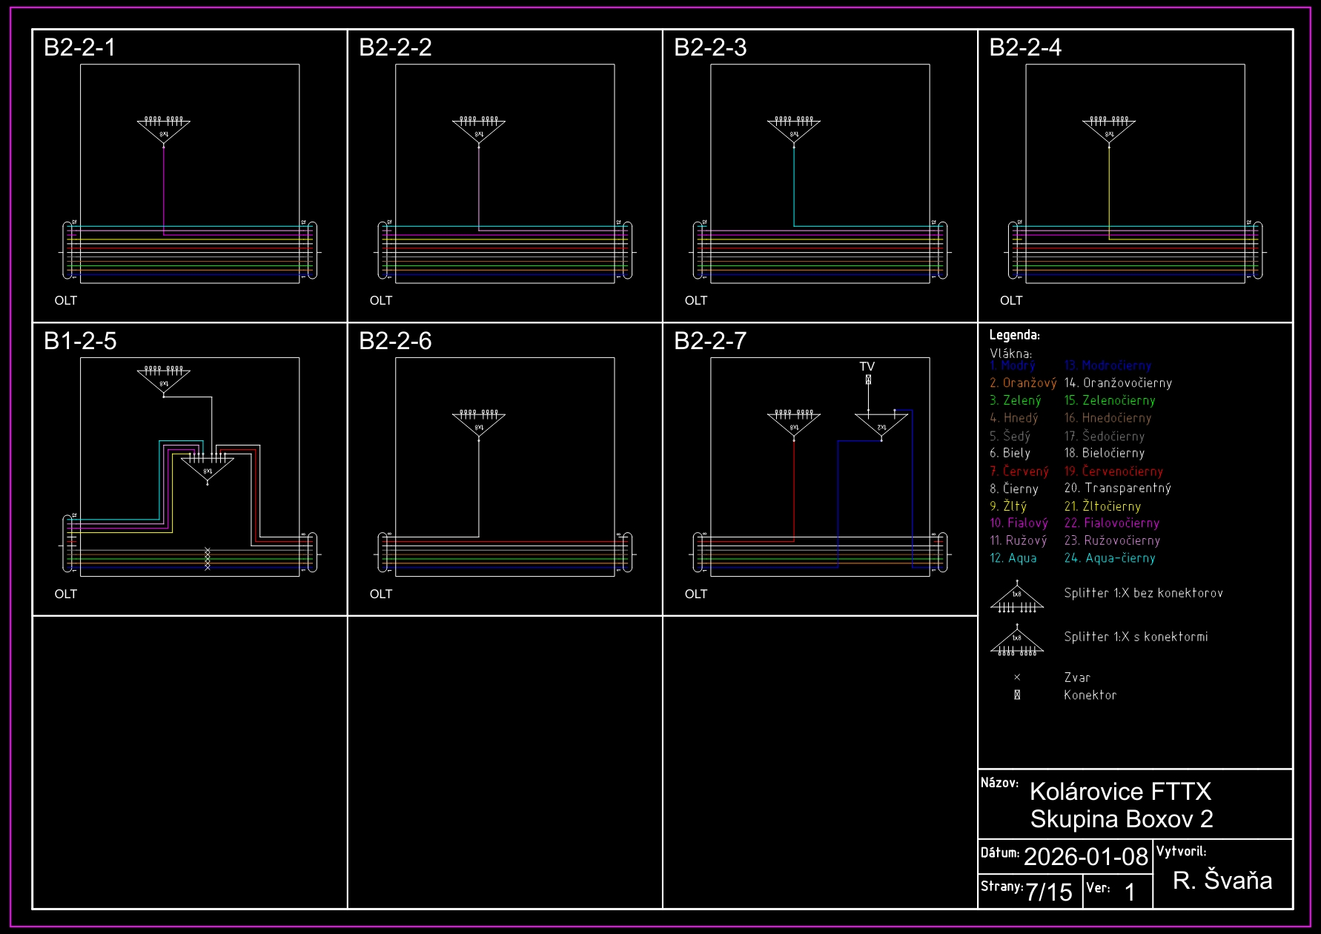
Task: Select the upper splitter in box B1-2-5
Action: click(x=164, y=380)
